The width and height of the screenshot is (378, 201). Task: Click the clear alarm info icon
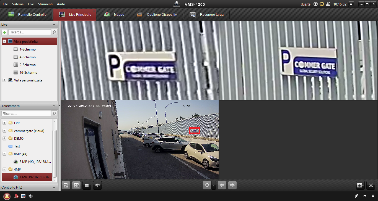(x=16, y=196)
